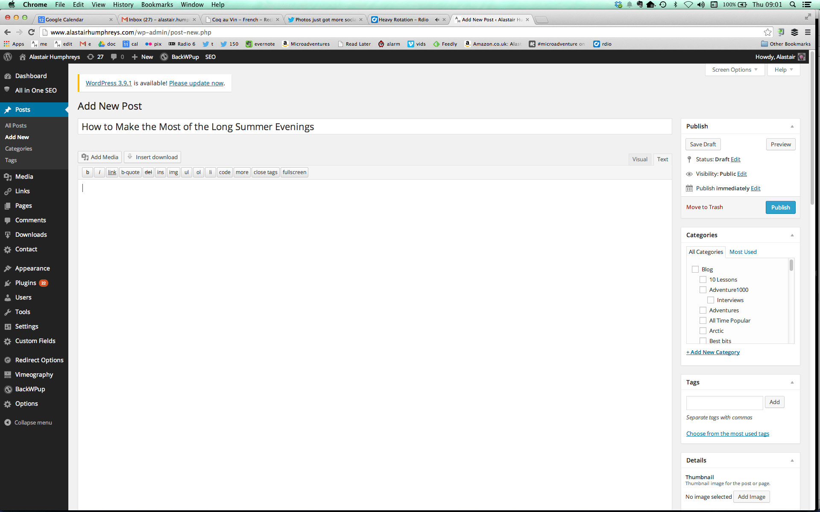Open the updates counter icon showing 27
Viewport: 820px width, 512px height.
(x=95, y=57)
